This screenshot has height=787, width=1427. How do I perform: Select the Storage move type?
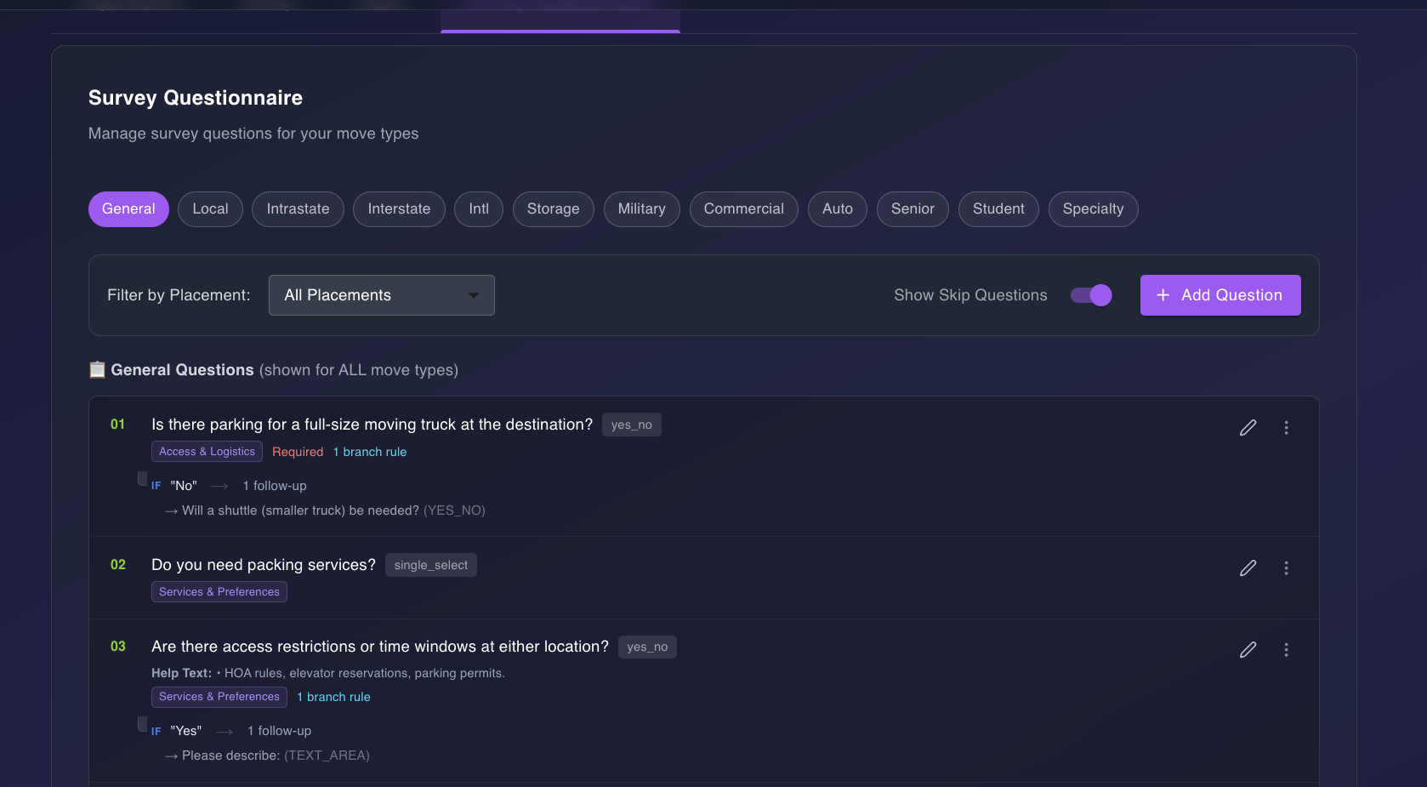(x=553, y=209)
